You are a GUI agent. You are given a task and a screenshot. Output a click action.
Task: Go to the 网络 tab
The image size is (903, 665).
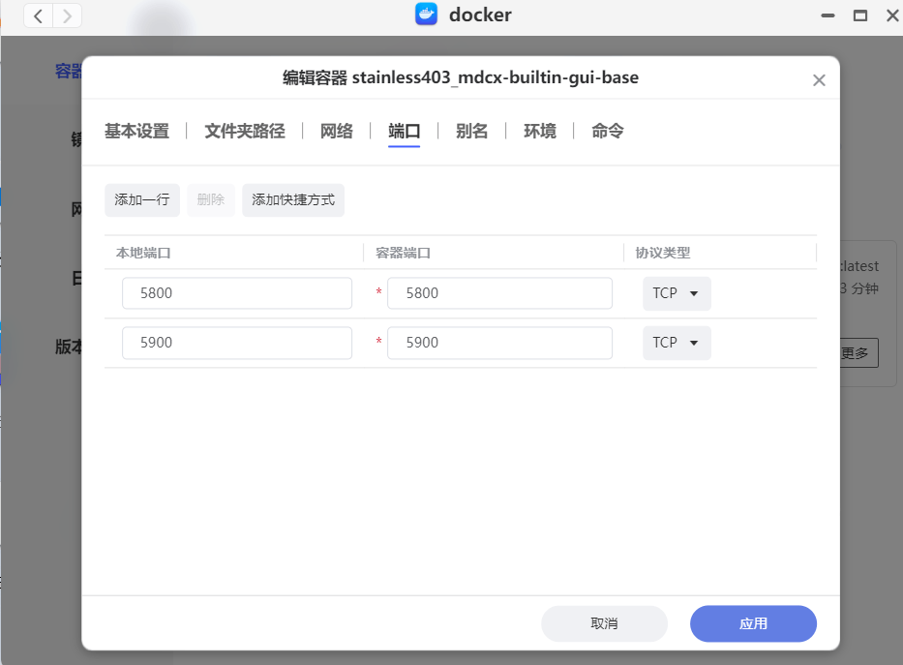pyautogui.click(x=336, y=132)
